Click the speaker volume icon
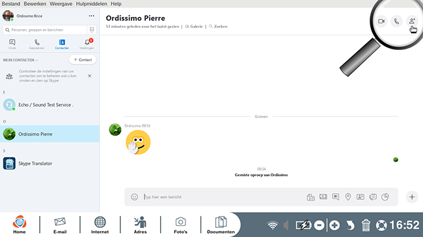This screenshot has height=237, width=423. (x=286, y=225)
